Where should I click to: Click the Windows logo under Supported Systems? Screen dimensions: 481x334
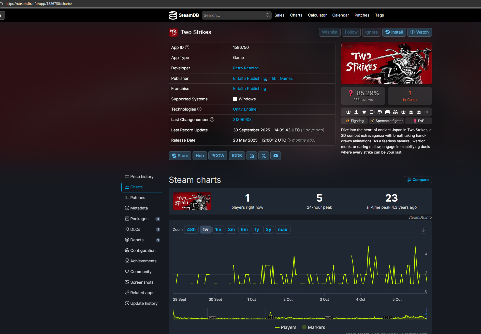click(x=235, y=99)
